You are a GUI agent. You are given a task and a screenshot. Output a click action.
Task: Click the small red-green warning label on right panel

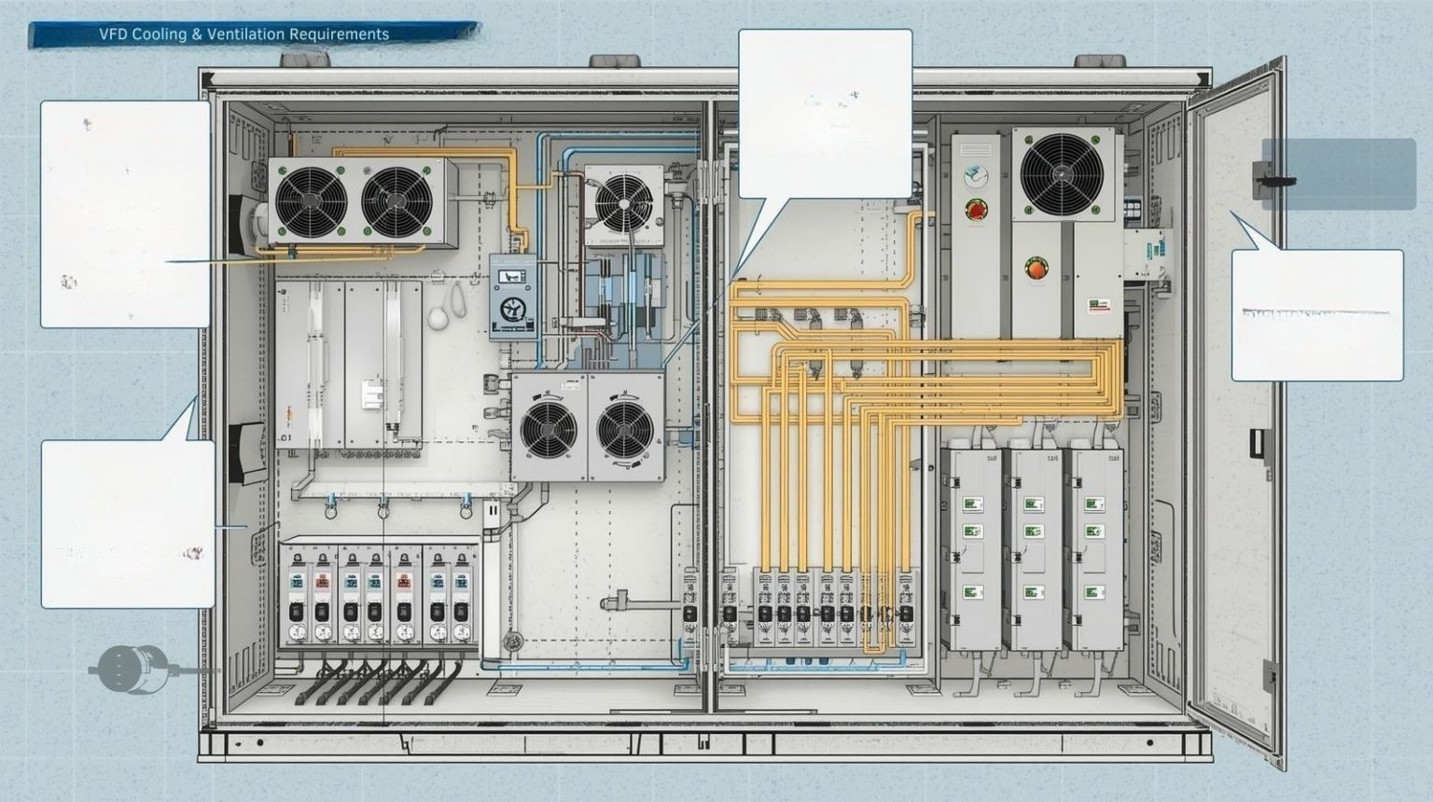click(x=1098, y=305)
